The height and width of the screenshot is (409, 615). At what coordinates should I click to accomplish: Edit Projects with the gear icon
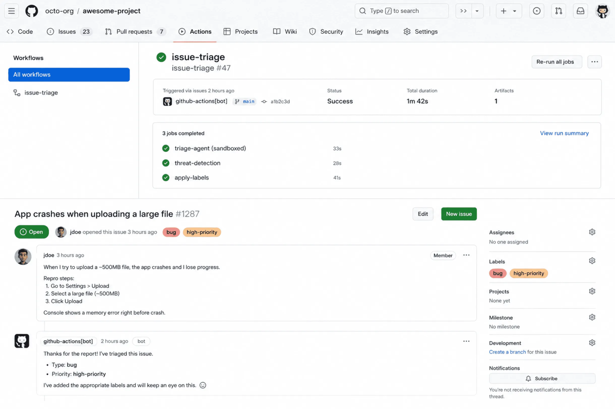(x=592, y=291)
